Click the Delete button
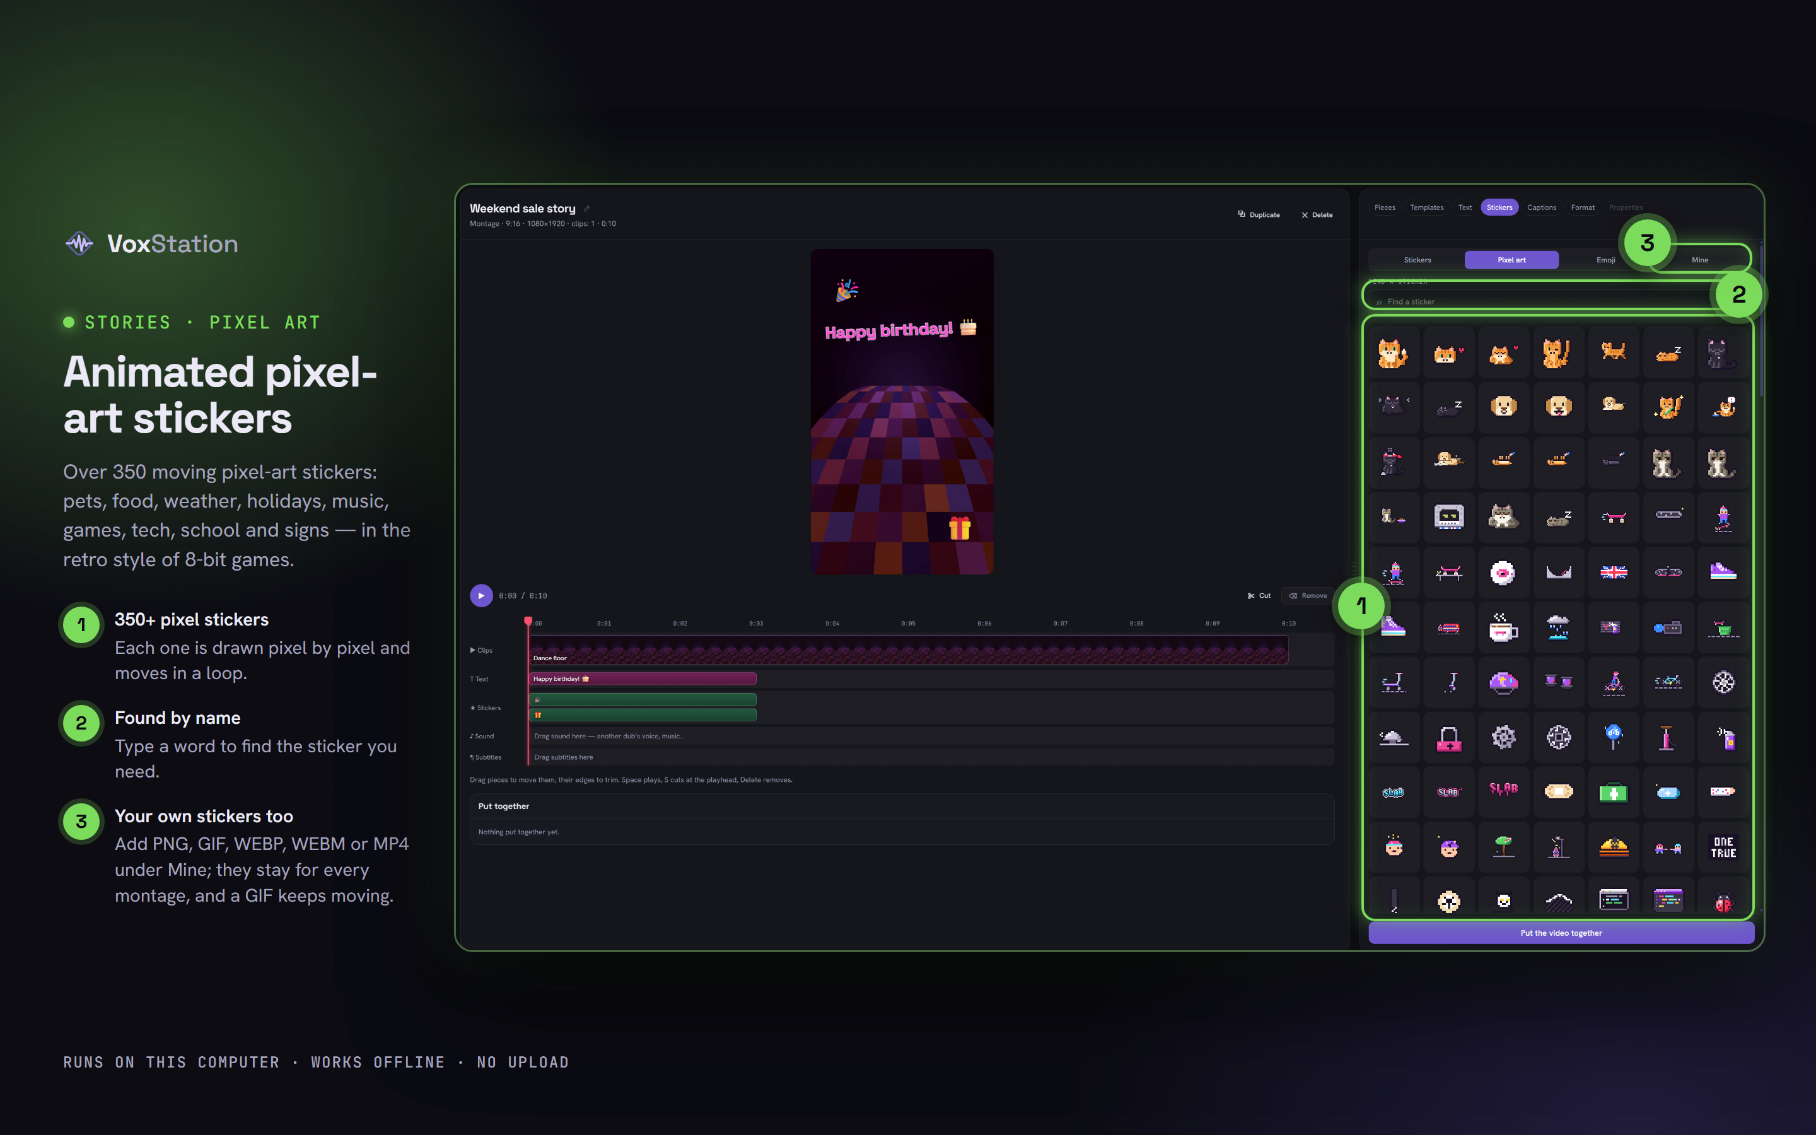 1317,214
